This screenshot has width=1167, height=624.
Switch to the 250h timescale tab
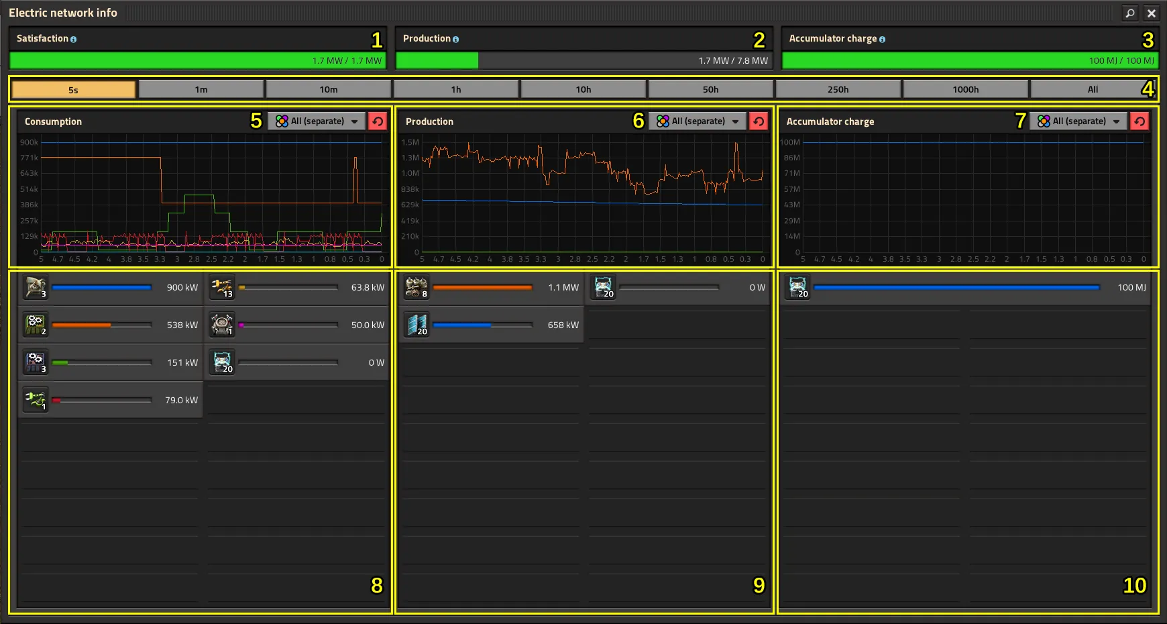838,89
